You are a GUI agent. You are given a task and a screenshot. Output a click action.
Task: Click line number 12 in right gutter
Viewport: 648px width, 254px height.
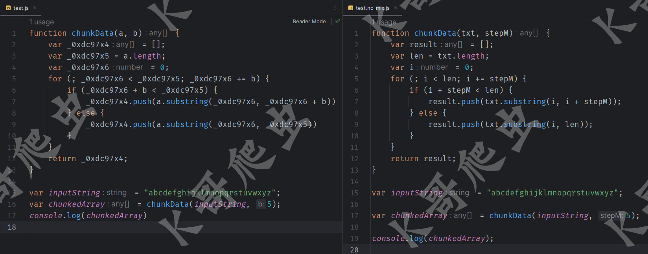(x=354, y=159)
